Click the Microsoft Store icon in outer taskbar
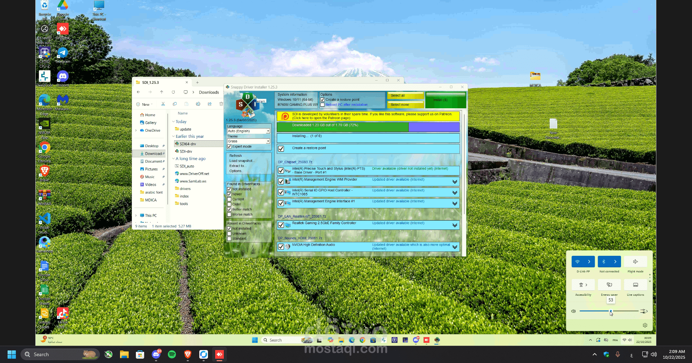 140,354
